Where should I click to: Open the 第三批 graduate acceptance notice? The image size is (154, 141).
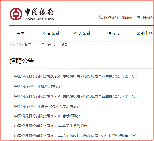(x=75, y=76)
